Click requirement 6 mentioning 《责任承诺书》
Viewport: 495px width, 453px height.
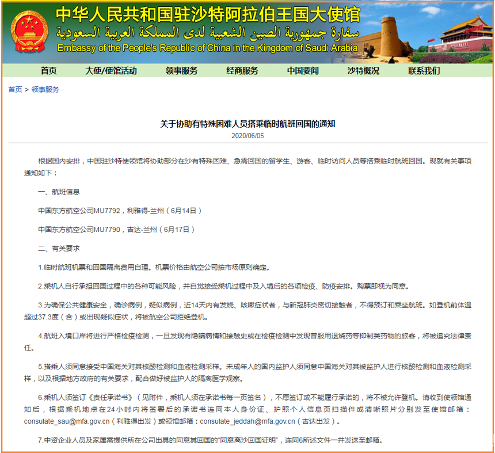[247, 409]
